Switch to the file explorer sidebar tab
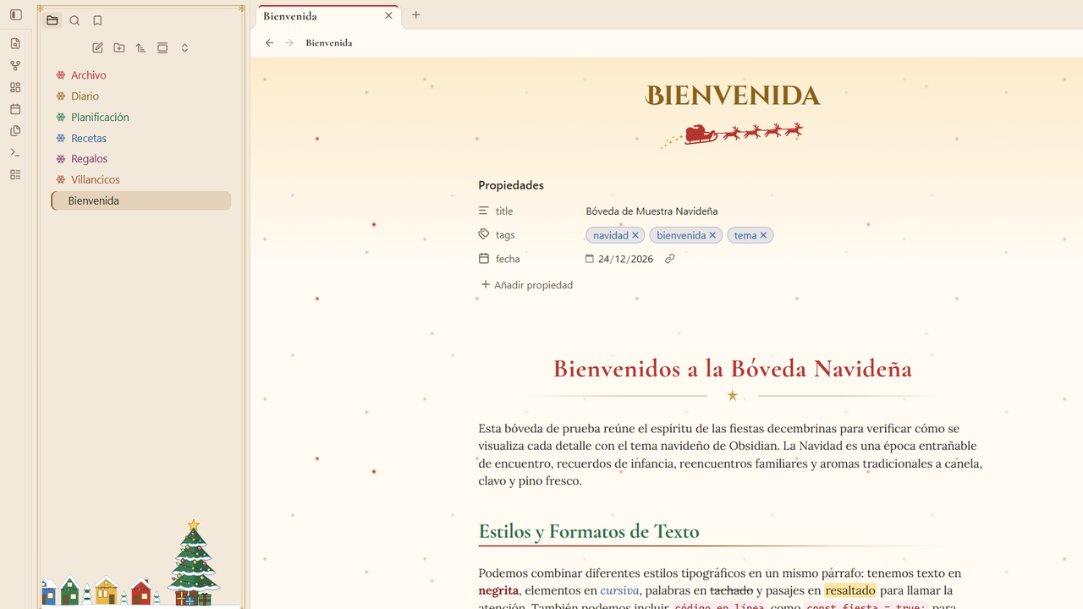Image resolution: width=1083 pixels, height=609 pixels. [52, 21]
